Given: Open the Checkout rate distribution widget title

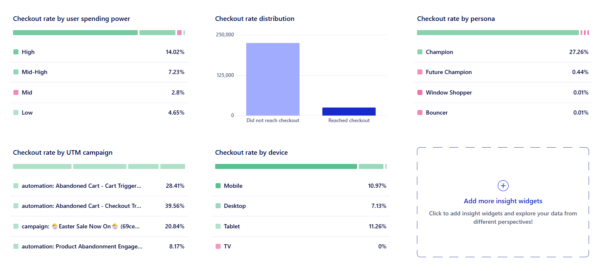Looking at the screenshot, I should tap(255, 18).
